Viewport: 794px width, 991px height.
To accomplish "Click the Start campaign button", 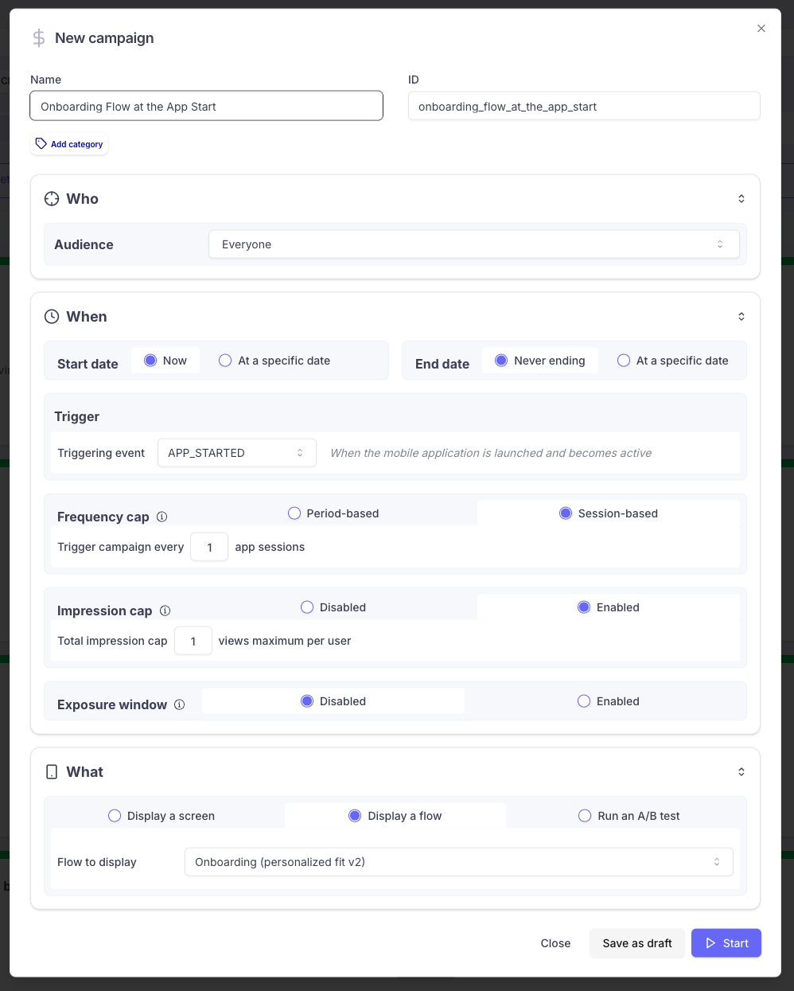I will pos(726,943).
